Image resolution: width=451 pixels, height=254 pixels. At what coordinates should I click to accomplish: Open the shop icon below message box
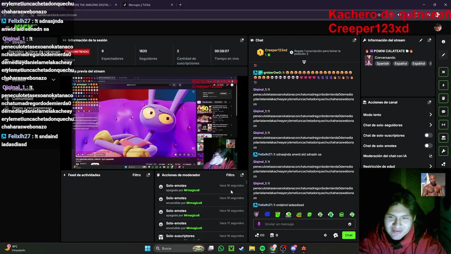click(272, 235)
